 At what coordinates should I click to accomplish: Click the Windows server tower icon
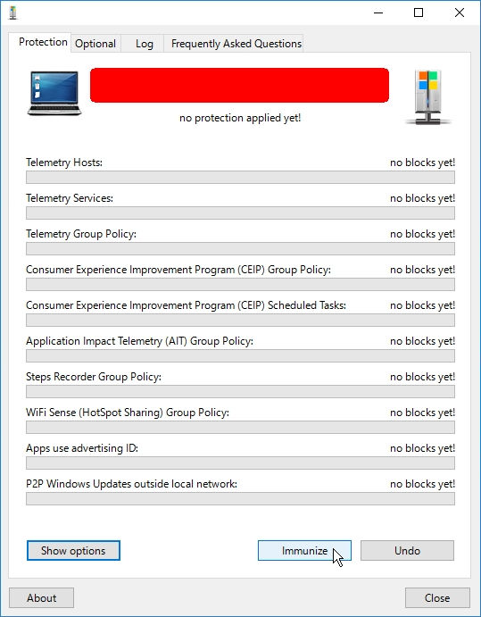(428, 97)
